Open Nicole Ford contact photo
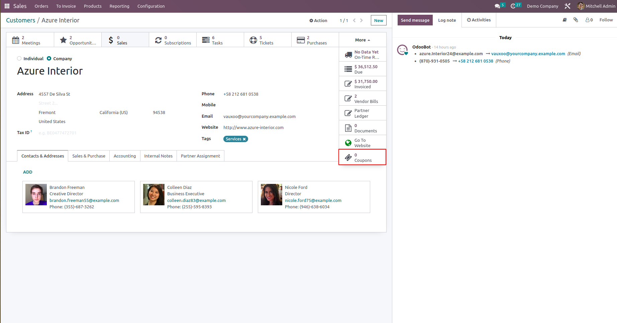This screenshot has width=617, height=323. click(272, 195)
